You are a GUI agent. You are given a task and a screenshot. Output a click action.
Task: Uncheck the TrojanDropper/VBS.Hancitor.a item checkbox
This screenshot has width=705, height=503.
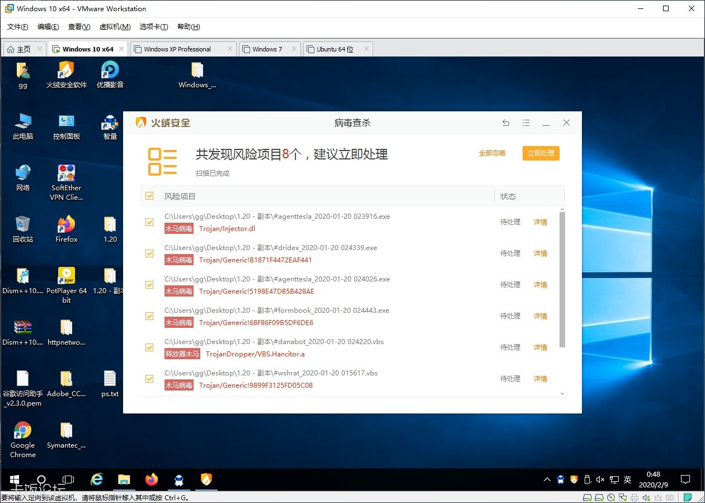149,347
